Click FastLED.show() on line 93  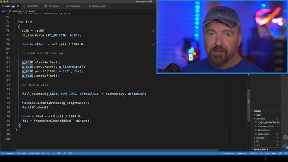(x=36, y=108)
